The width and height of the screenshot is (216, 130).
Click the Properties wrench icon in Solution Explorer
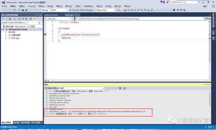pyautogui.click(x=31, y=19)
